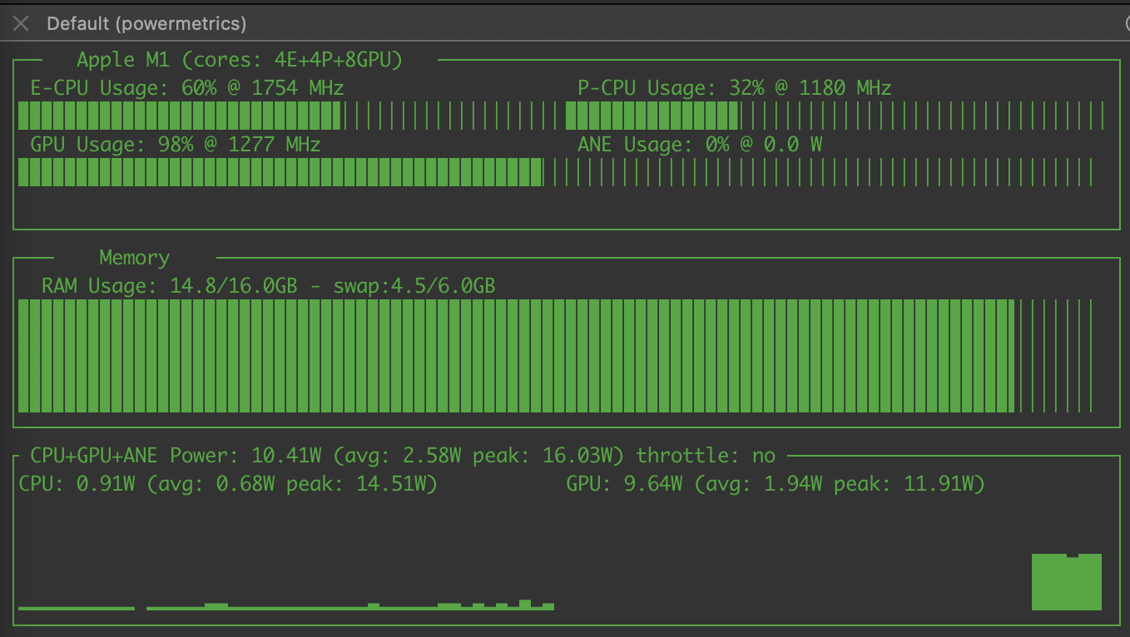Click the GPU Usage 98% label
Image resolution: width=1130 pixels, height=637 pixels.
tap(176, 145)
